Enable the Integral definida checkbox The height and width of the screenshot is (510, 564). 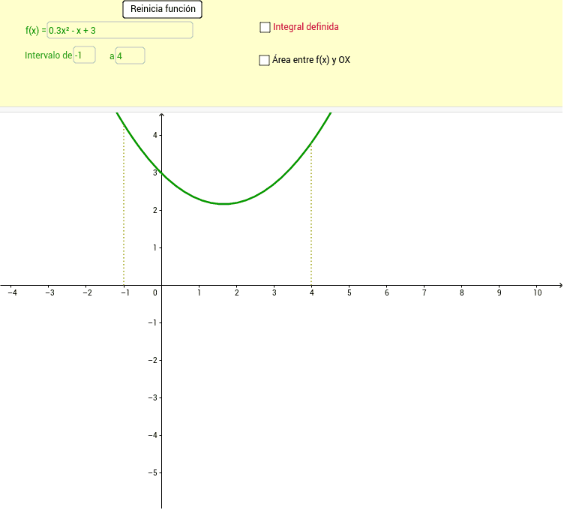point(265,27)
